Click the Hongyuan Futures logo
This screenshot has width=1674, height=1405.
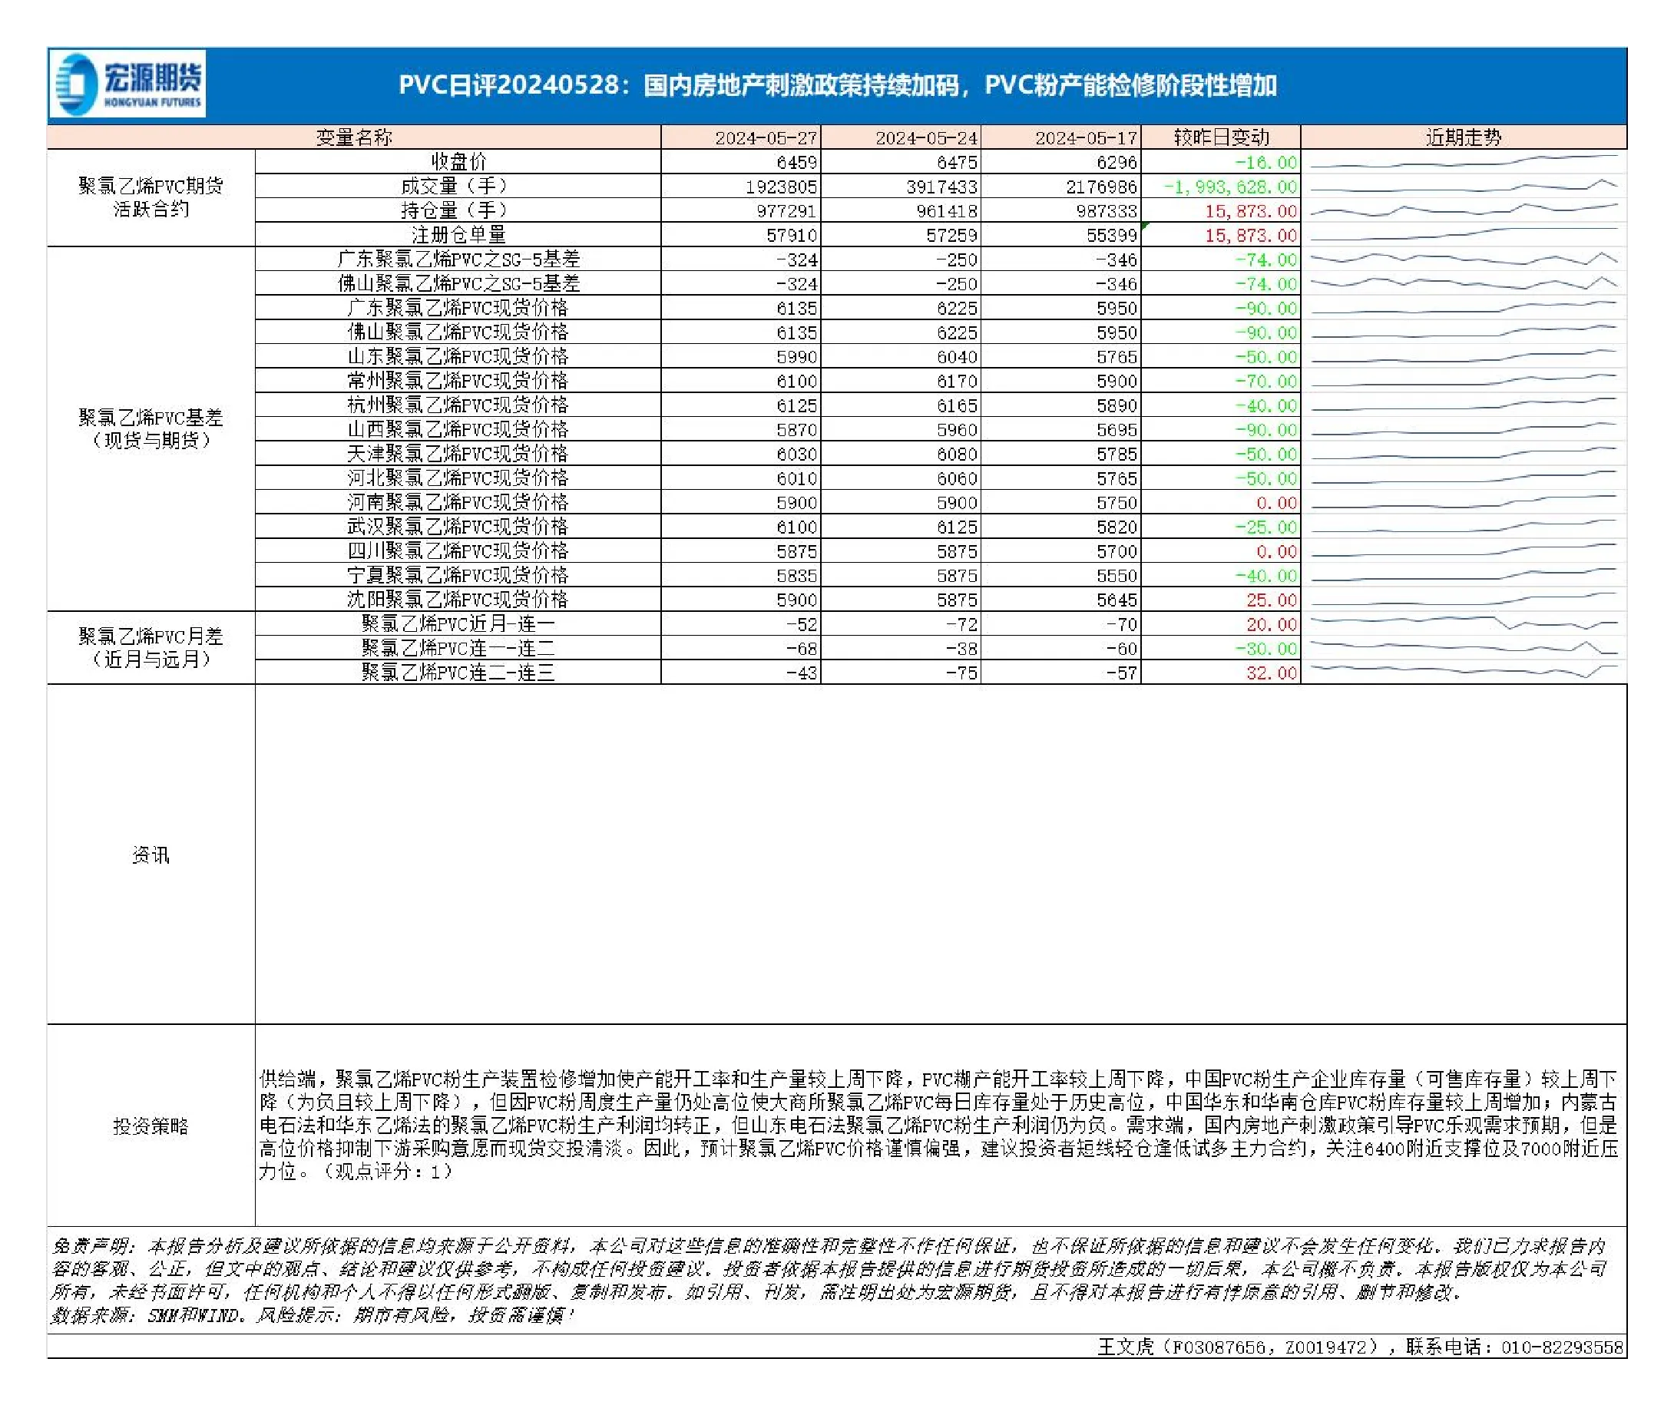(127, 84)
